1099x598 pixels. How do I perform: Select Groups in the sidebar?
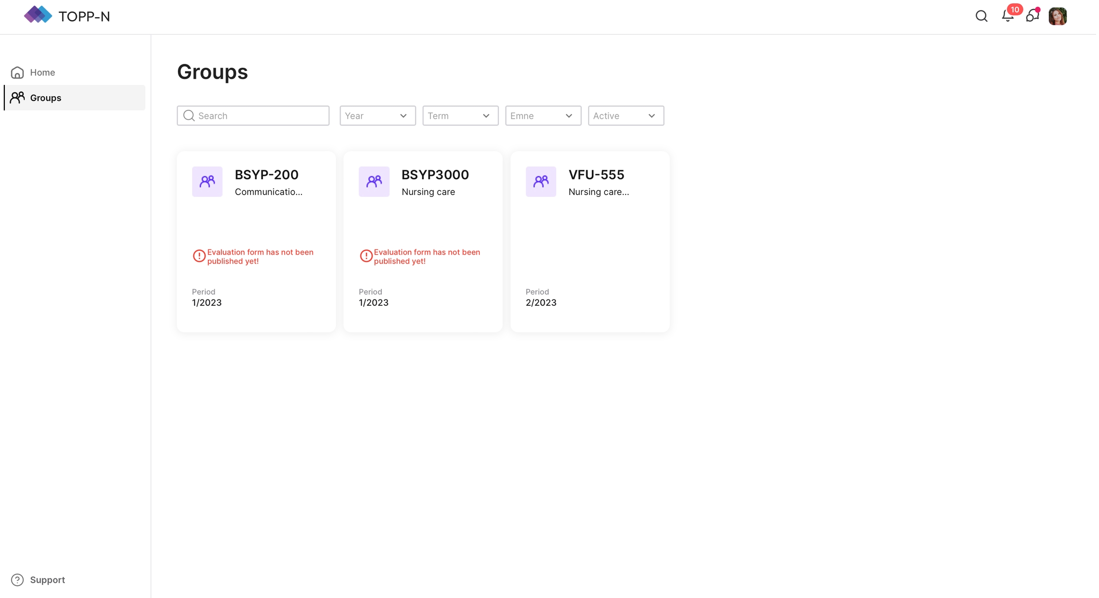[45, 98]
